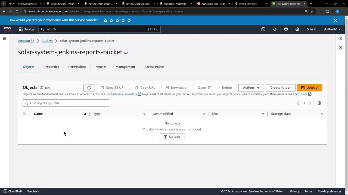
Task: Open the browser extensions menu
Action: (328, 11)
